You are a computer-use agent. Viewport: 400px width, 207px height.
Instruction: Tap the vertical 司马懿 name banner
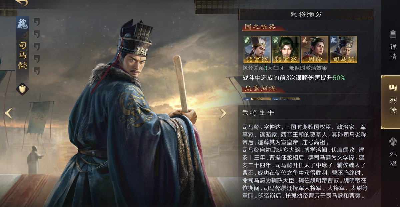click(23, 55)
